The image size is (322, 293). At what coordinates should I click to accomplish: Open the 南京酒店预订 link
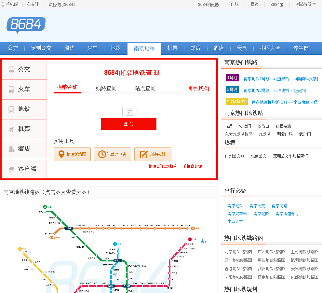point(287,214)
